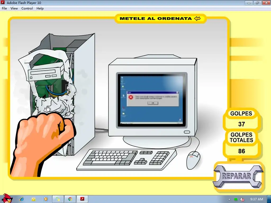The image size is (271, 203).
Task: Click the GOLPES counter value 37
Action: [241, 124]
